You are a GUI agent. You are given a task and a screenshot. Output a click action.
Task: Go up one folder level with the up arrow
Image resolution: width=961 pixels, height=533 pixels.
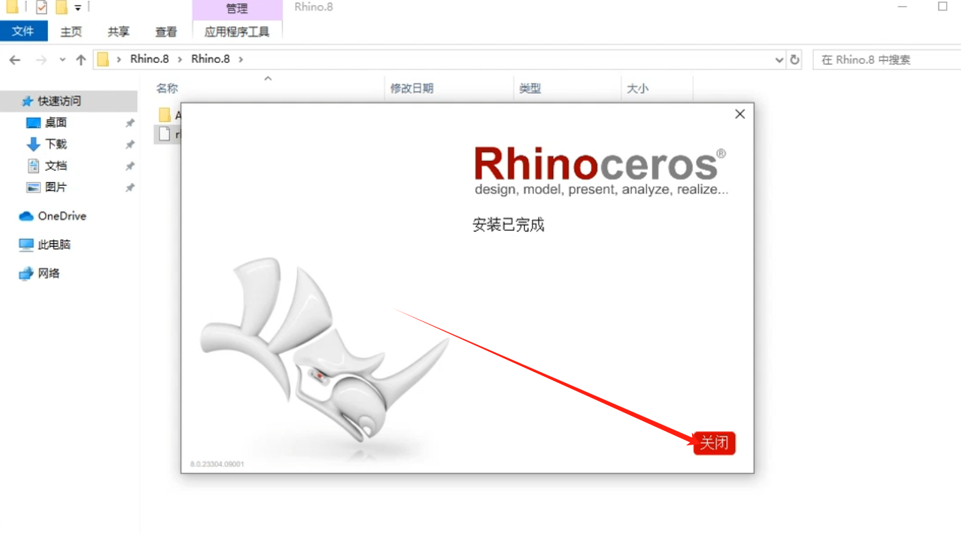[x=81, y=60]
